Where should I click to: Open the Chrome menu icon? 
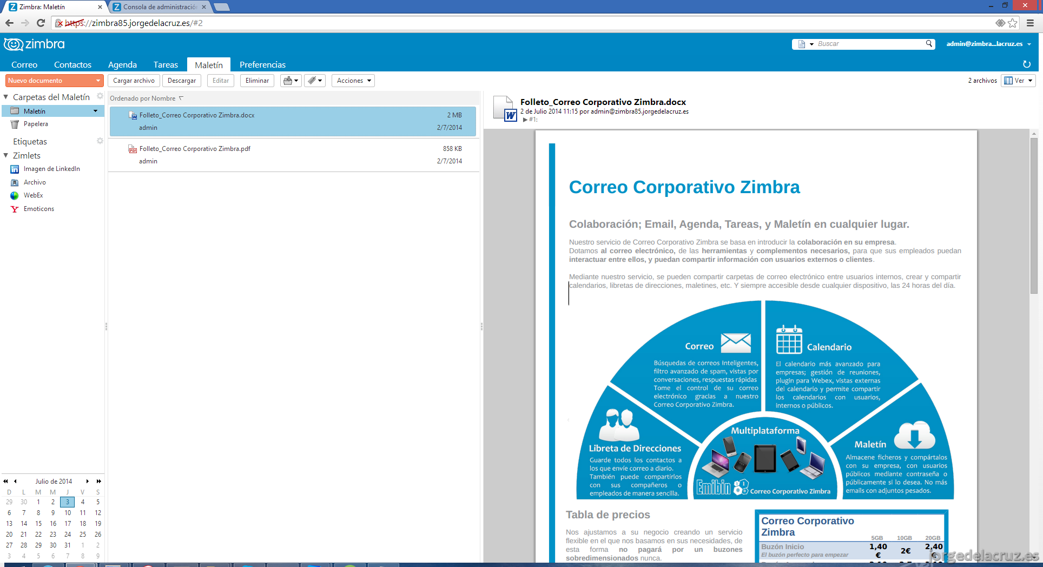1030,23
